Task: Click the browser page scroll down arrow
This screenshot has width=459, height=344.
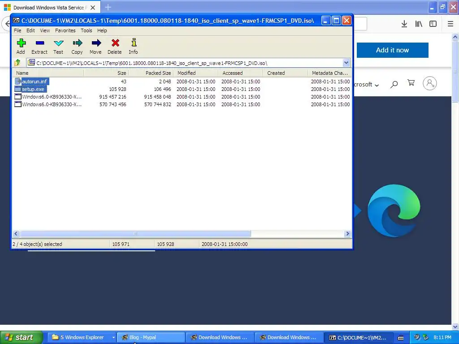Action: 455,327
